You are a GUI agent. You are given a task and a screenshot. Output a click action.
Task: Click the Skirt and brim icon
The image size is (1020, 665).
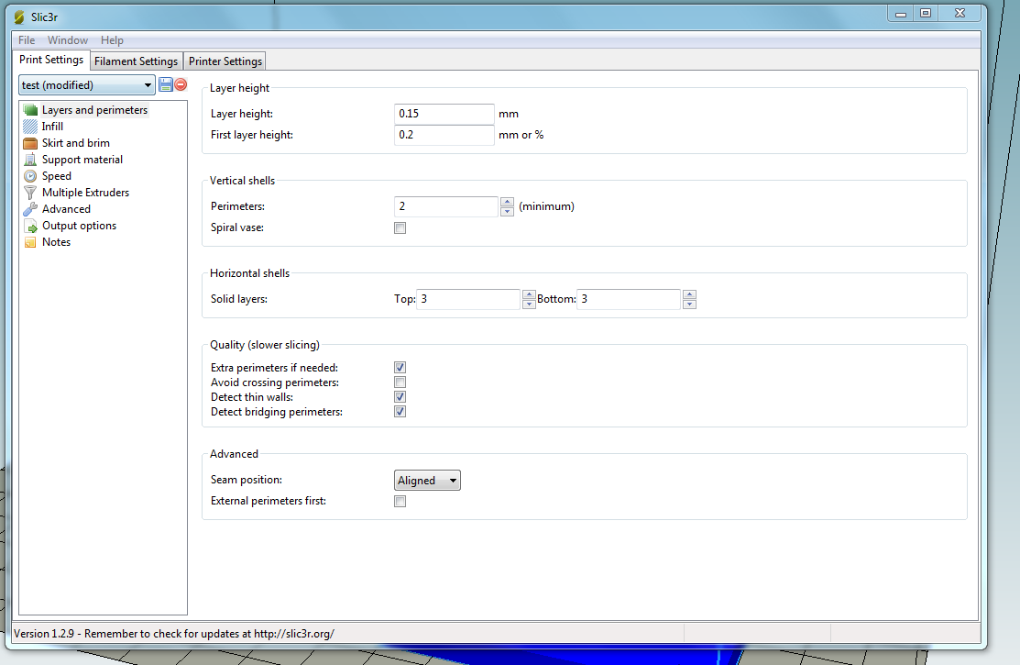pyautogui.click(x=30, y=143)
